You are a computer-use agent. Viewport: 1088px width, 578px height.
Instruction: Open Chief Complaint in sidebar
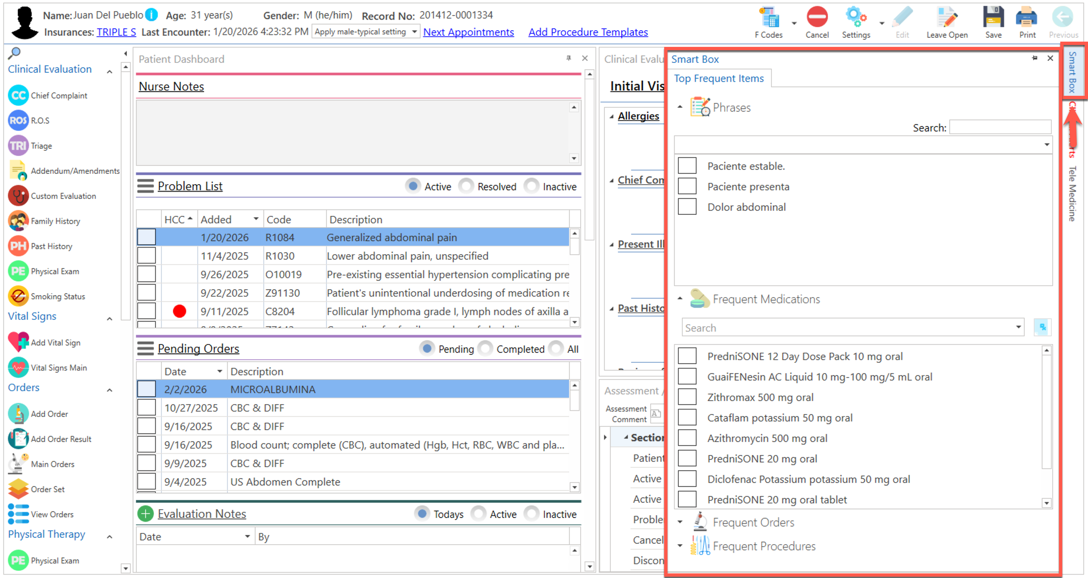point(59,95)
